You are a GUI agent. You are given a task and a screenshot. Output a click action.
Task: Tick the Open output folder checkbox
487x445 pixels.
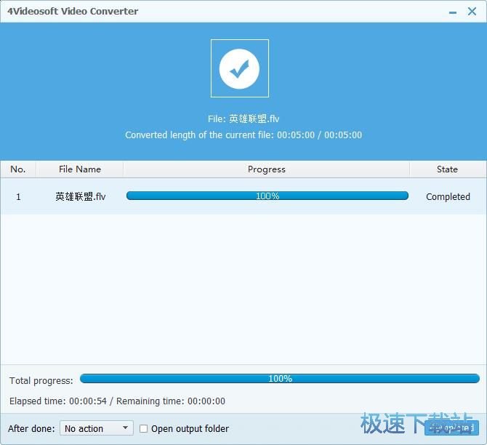(x=143, y=428)
